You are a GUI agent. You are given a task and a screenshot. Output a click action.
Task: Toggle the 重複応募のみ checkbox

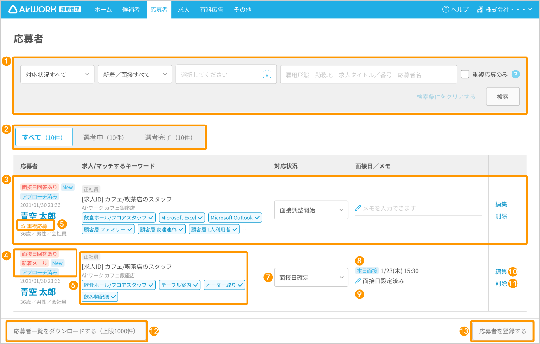(x=465, y=74)
